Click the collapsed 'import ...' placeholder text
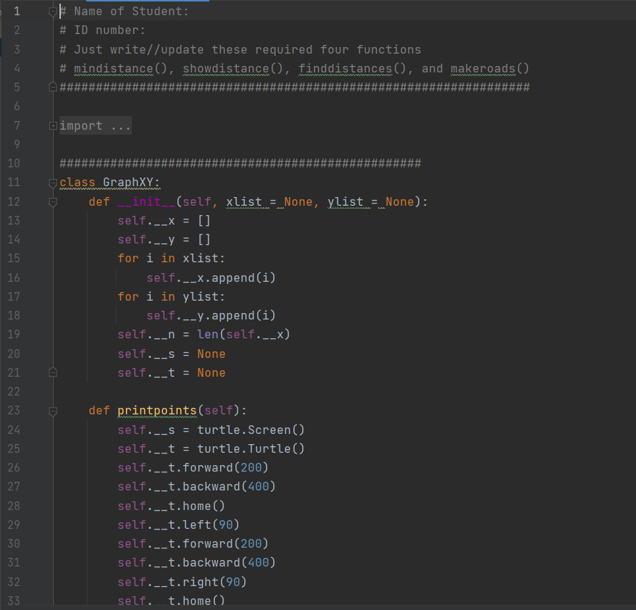 [96, 126]
